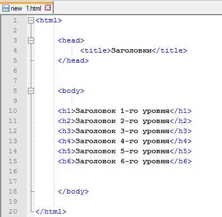Click the closing </h5> tag

(x=181, y=152)
